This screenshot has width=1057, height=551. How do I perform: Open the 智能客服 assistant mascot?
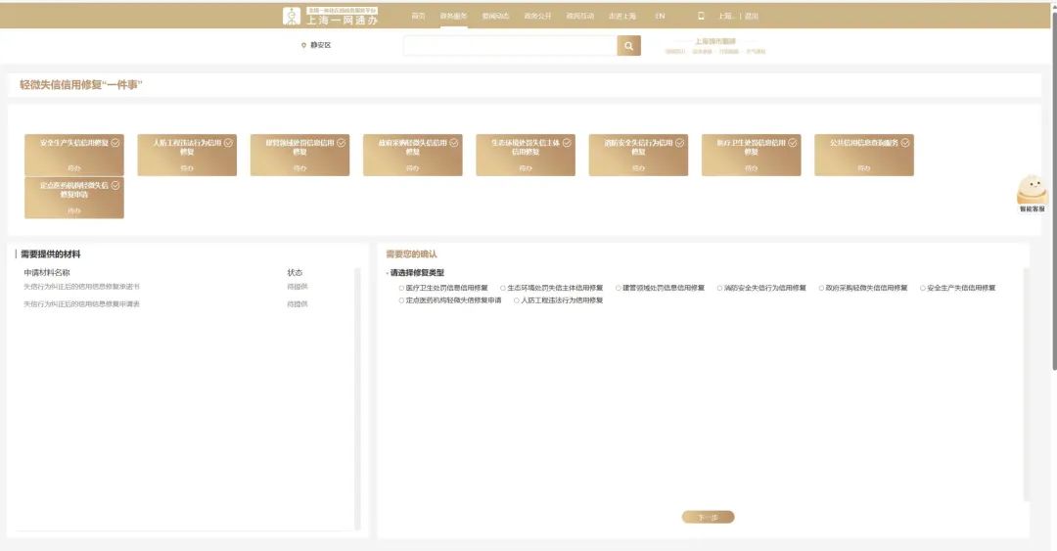point(1032,190)
